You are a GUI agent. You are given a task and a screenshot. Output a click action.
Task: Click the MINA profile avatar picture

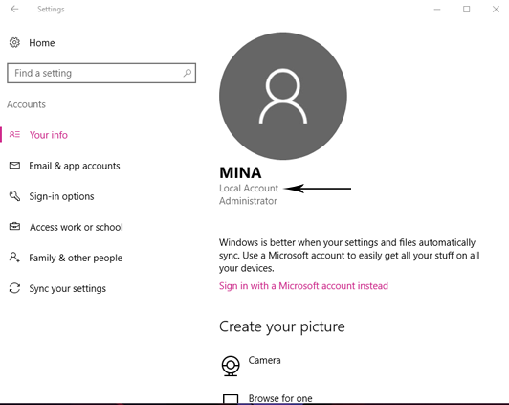coord(283,96)
